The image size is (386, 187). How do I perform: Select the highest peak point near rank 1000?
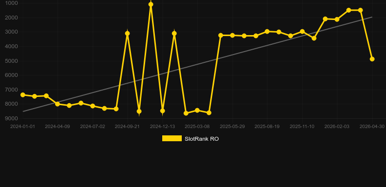151,4
